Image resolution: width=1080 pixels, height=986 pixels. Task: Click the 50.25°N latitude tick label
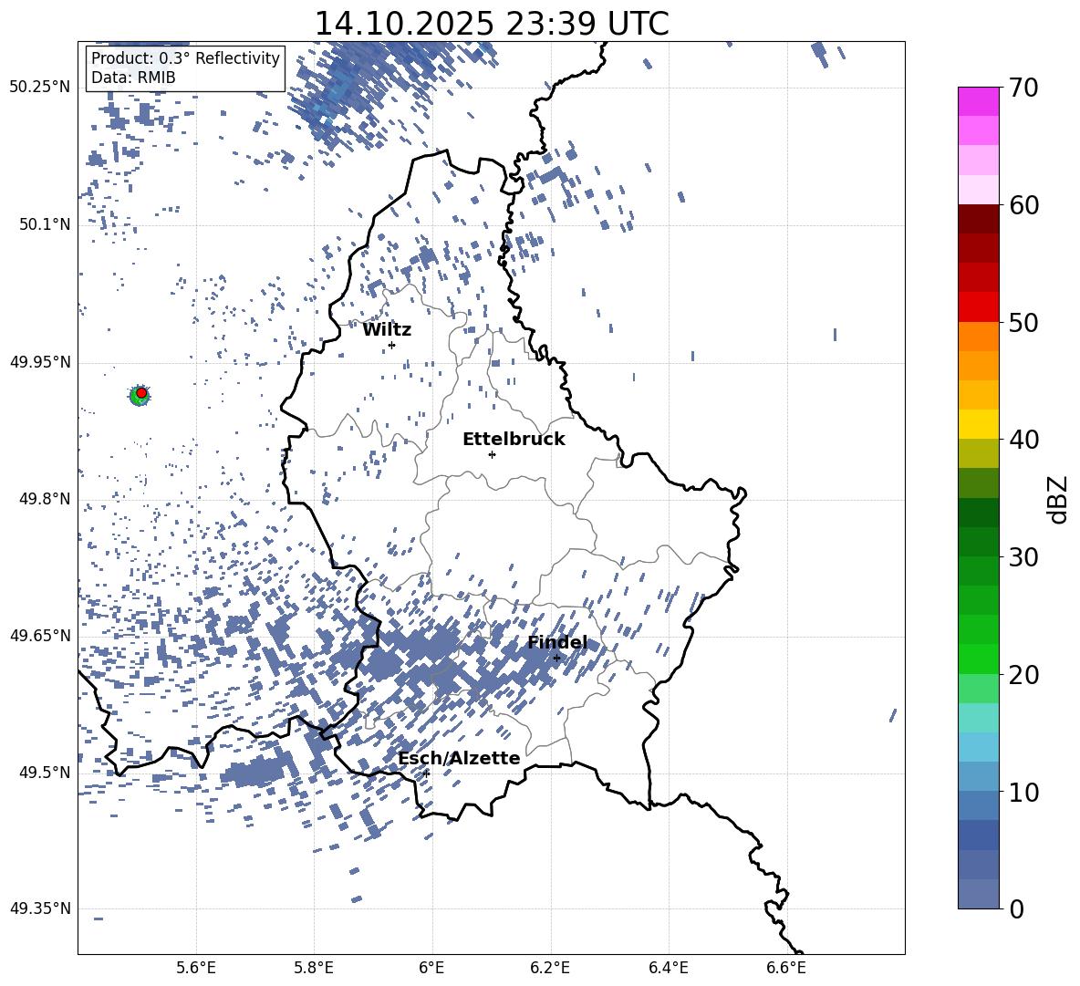(40, 88)
